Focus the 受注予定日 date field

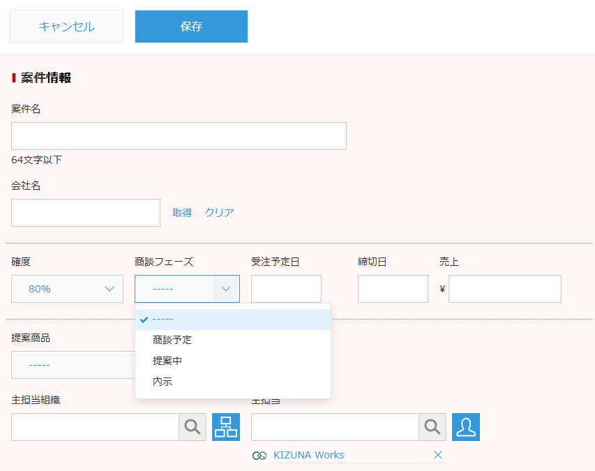coord(286,289)
